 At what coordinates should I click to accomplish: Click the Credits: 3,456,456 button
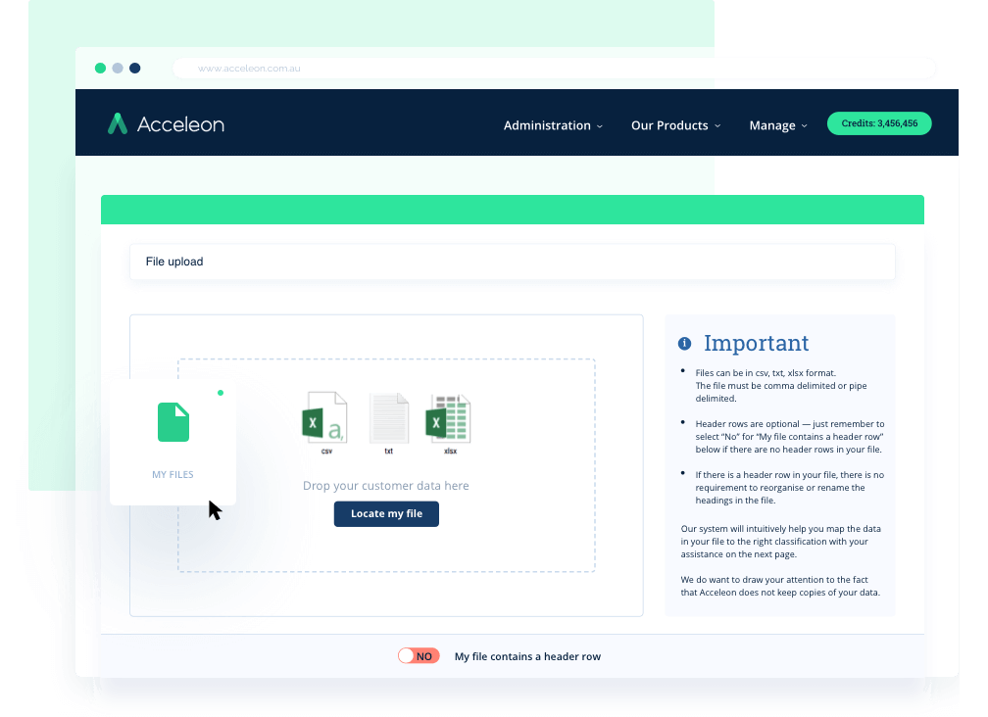pyautogui.click(x=879, y=123)
